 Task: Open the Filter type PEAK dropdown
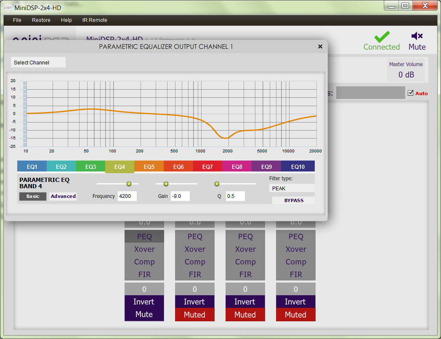292,188
